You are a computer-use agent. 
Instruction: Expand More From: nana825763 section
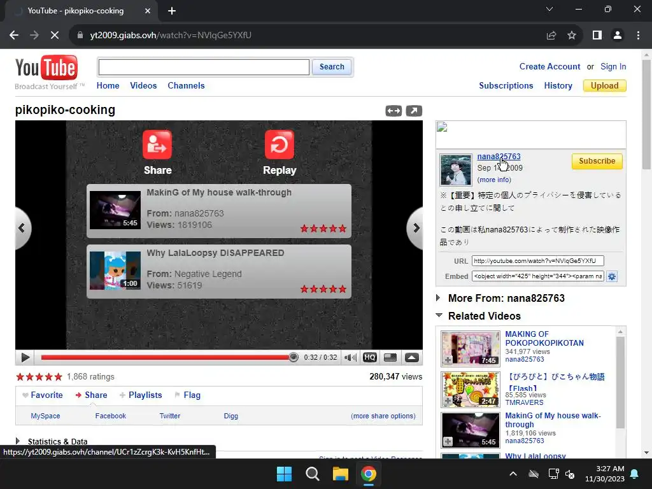coord(438,298)
